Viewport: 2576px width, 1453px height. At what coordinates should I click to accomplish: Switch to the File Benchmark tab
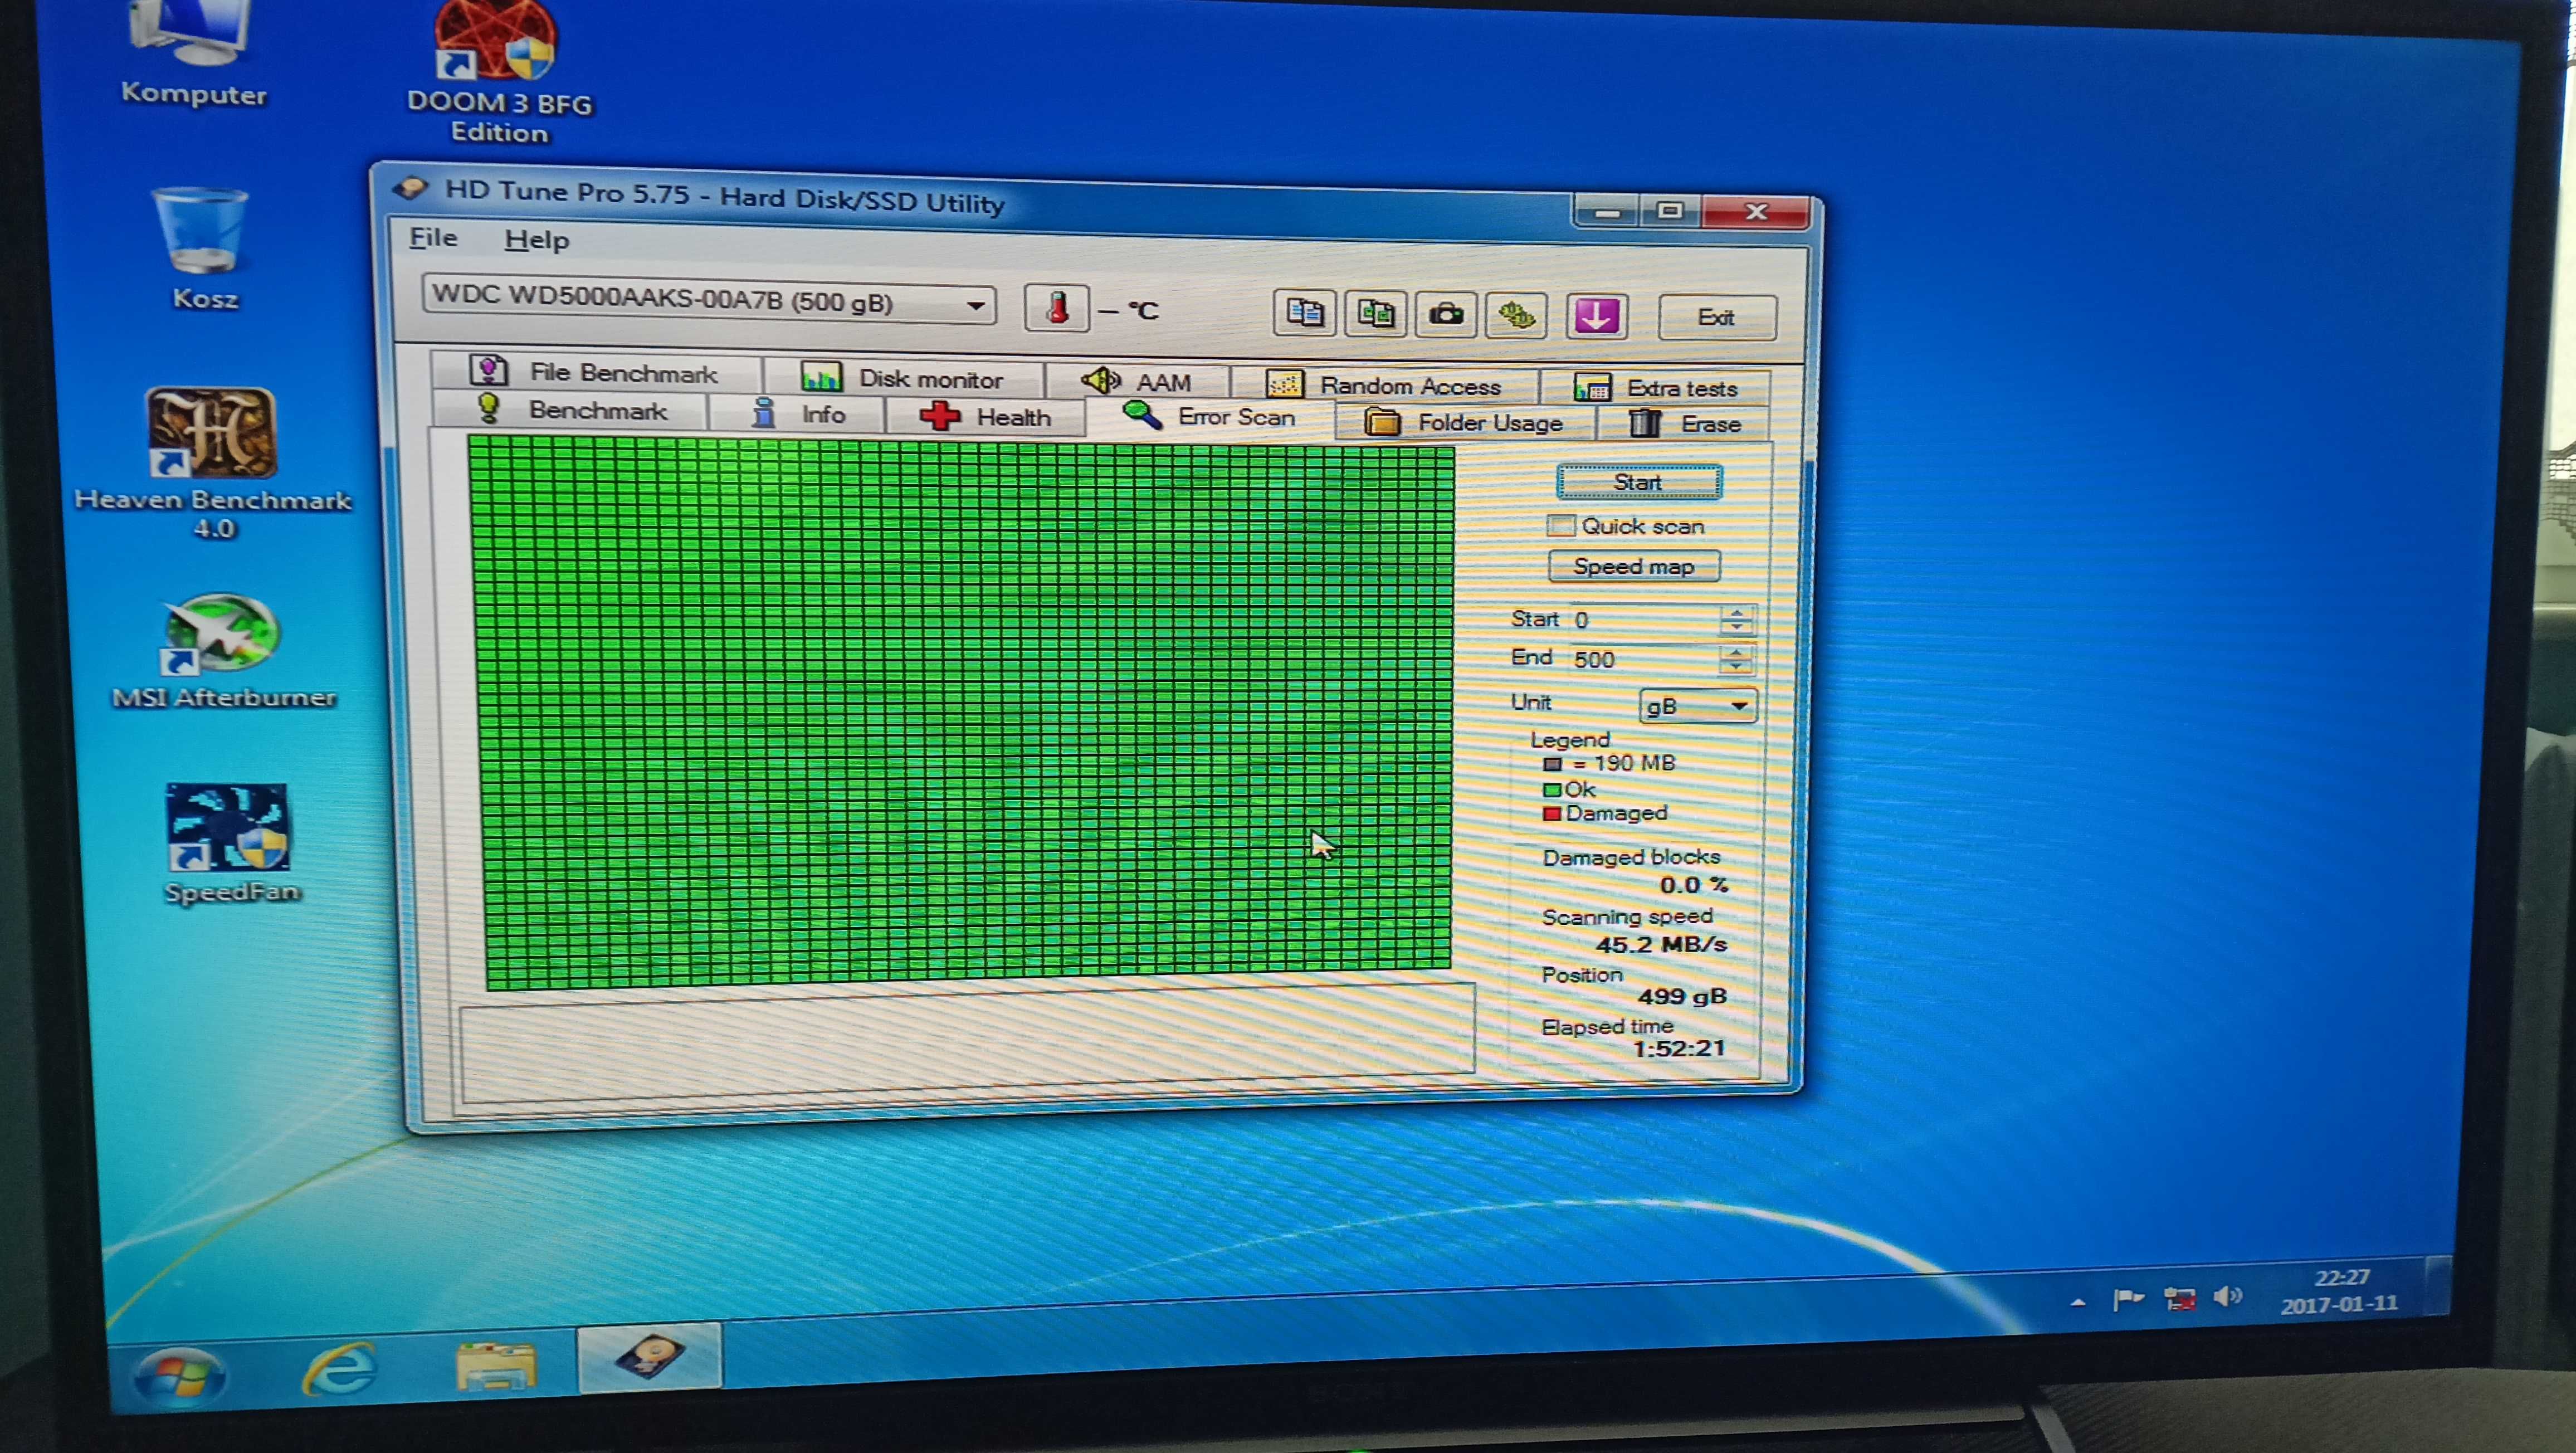pyautogui.click(x=596, y=372)
